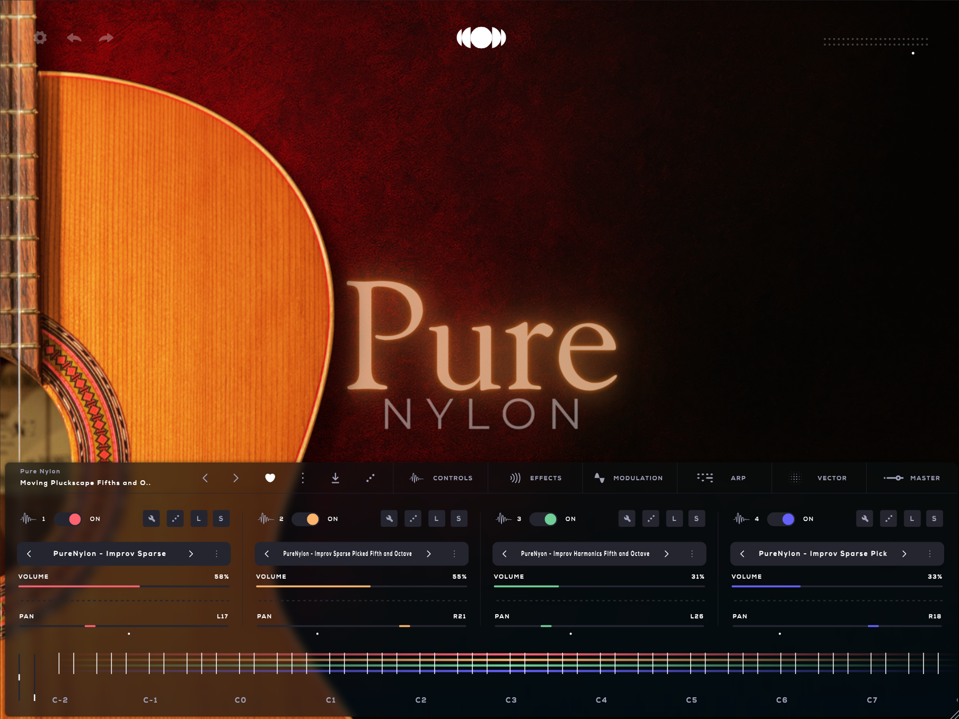Disable layer 2 orange ON switch

[306, 519]
